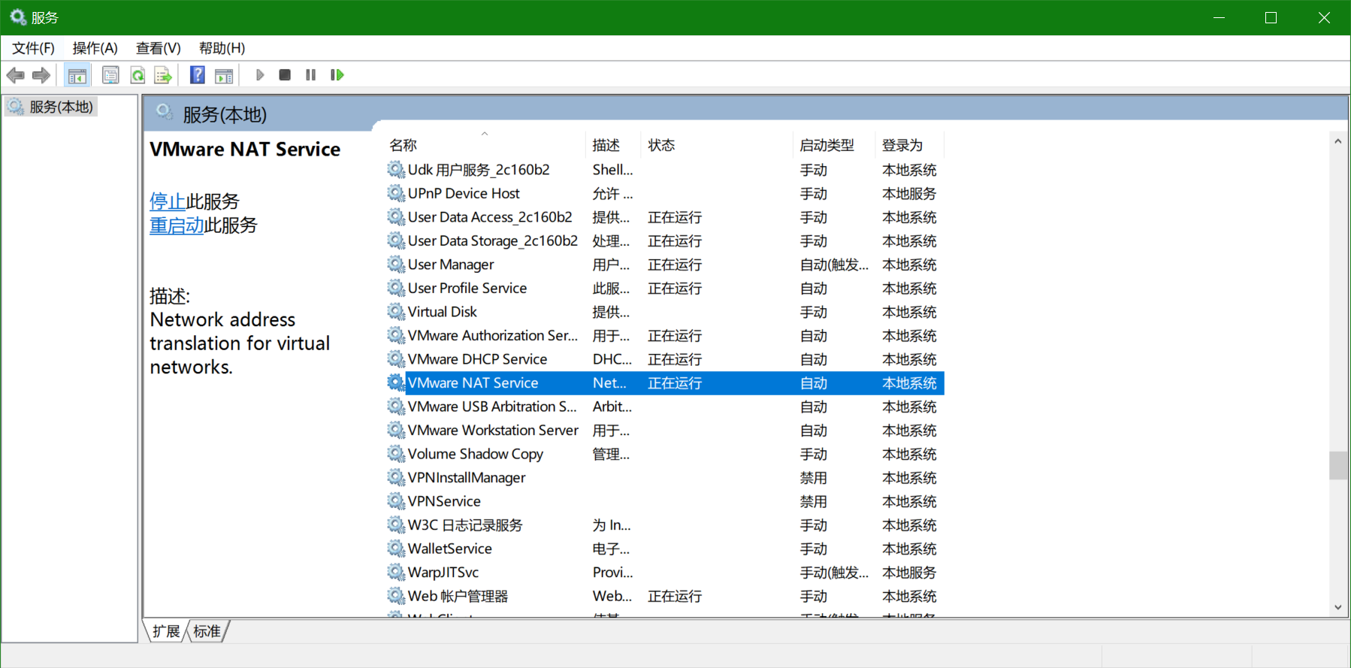Image resolution: width=1351 pixels, height=668 pixels.
Task: Click the 停止 link to stop service
Action: 168,201
